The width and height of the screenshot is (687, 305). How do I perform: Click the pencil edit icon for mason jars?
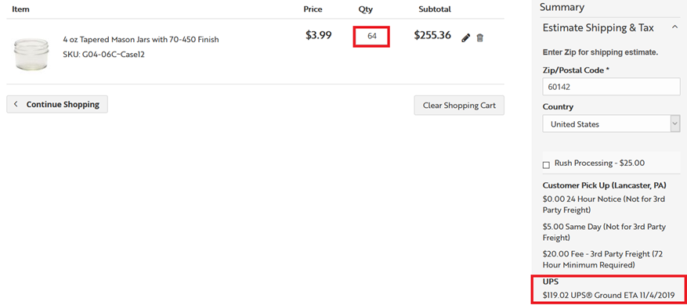(466, 38)
